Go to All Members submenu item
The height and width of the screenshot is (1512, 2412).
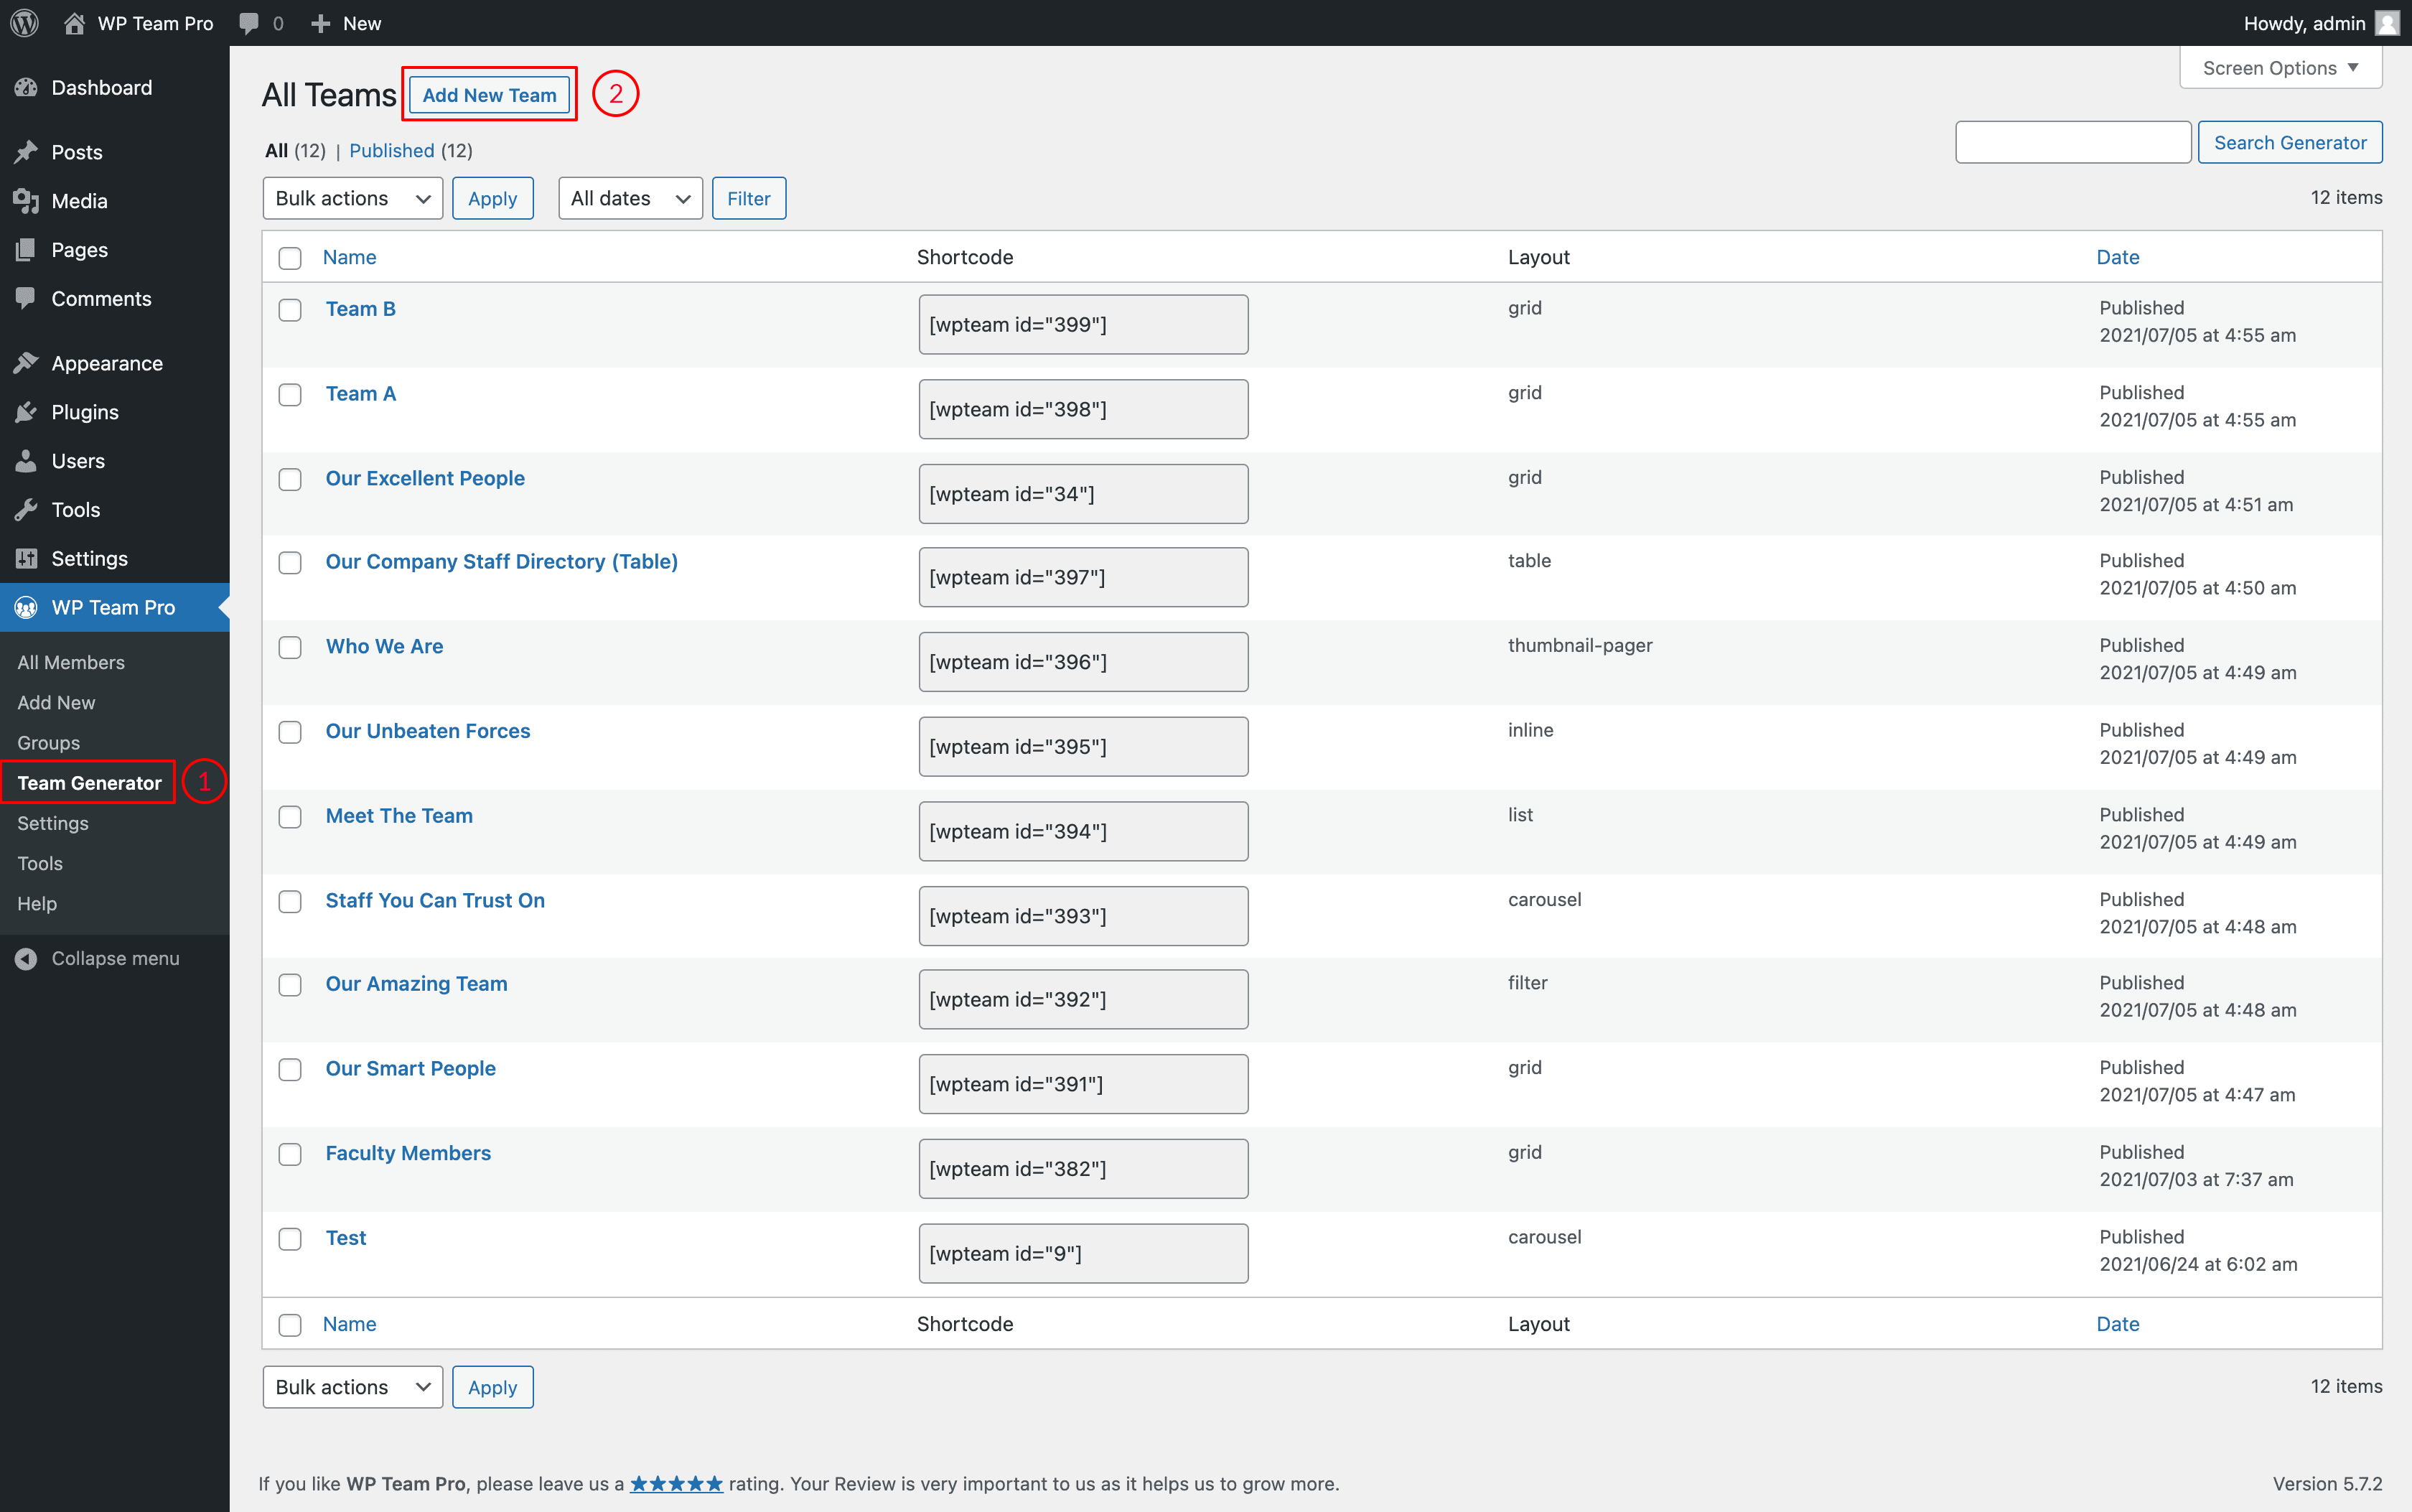click(x=71, y=662)
